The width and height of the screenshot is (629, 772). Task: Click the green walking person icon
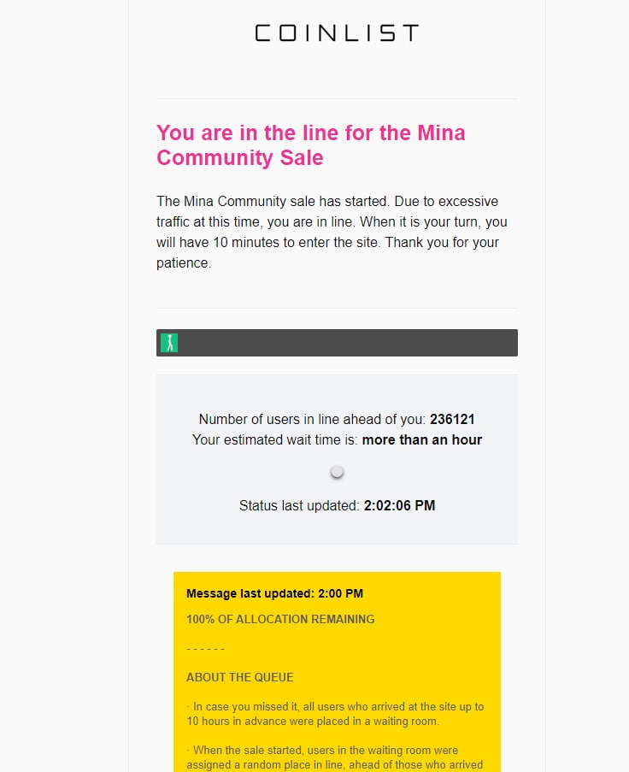[x=169, y=343]
